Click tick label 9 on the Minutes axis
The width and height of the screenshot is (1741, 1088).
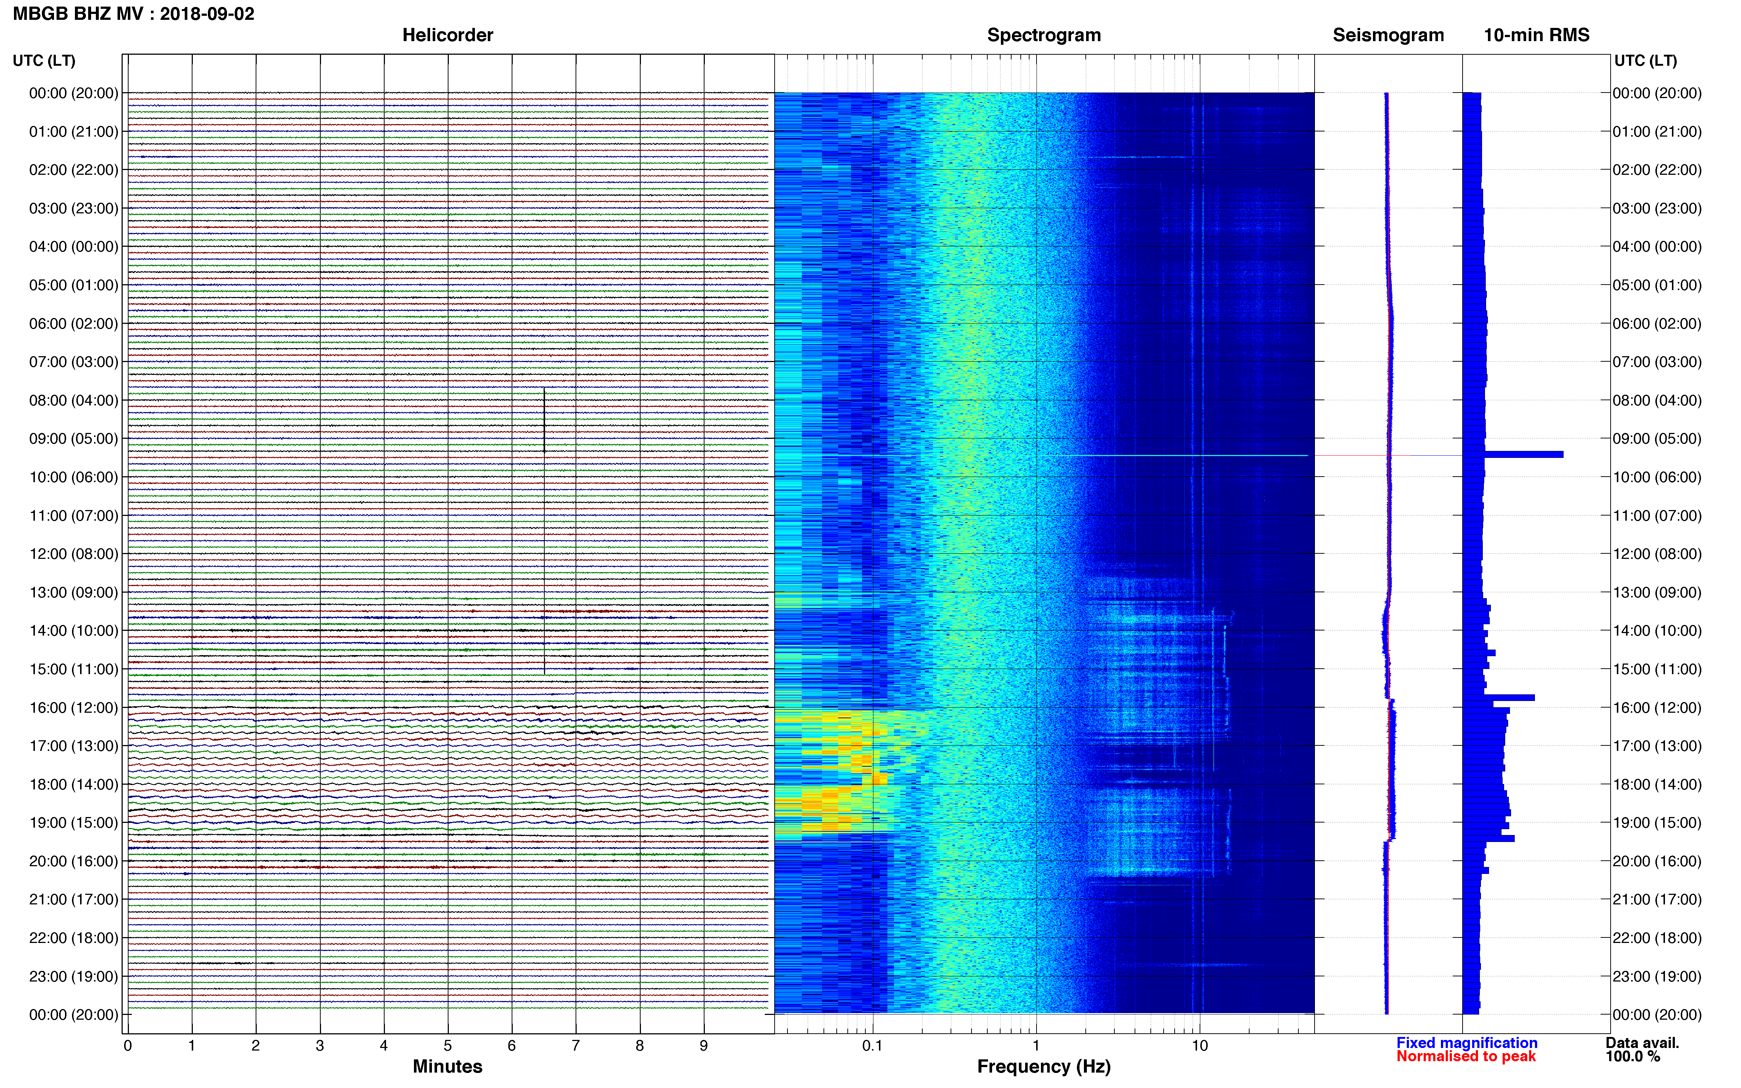pyautogui.click(x=704, y=1045)
